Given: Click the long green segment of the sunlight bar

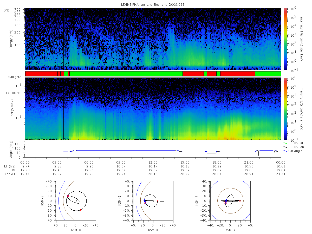Looking at the screenshot, I should tap(126, 74).
